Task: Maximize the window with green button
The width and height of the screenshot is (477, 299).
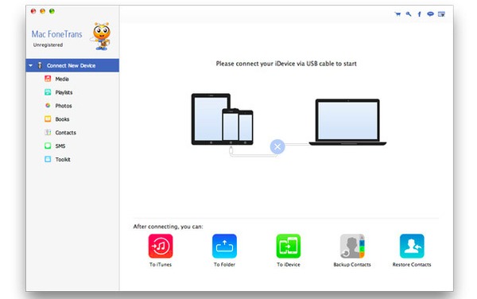Action: point(52,11)
